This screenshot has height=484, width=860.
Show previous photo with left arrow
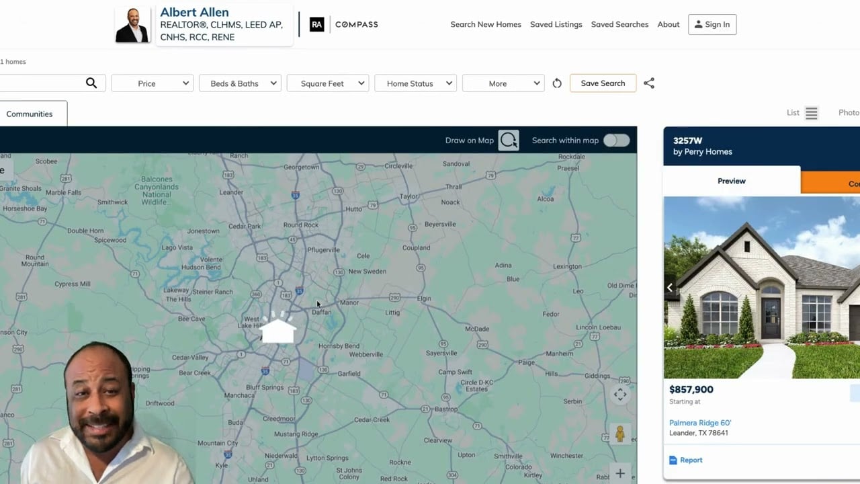click(670, 288)
